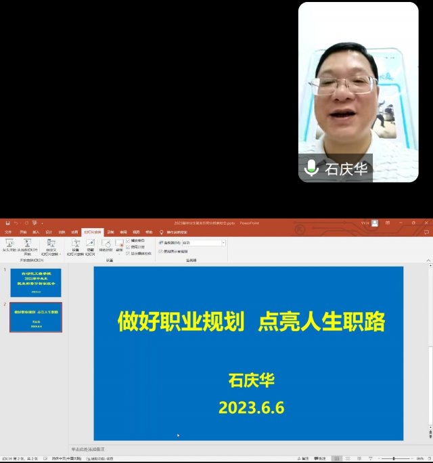433x463 pixels.
Task: Start slideshow from current slide icon
Action: pos(27,243)
